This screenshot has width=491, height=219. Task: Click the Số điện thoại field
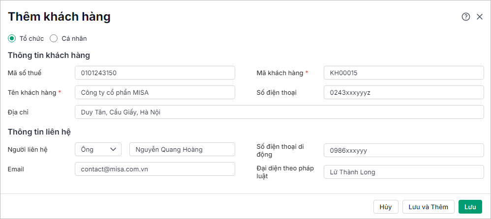(403, 92)
